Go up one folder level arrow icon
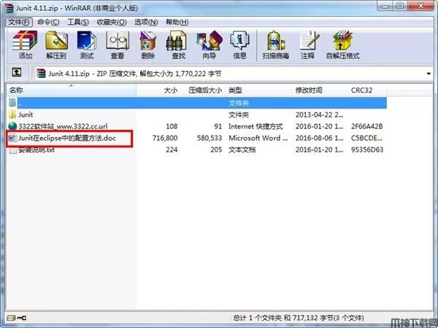The image size is (438, 328). [x=17, y=72]
